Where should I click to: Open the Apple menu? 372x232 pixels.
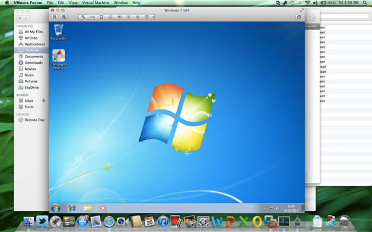point(7,3)
